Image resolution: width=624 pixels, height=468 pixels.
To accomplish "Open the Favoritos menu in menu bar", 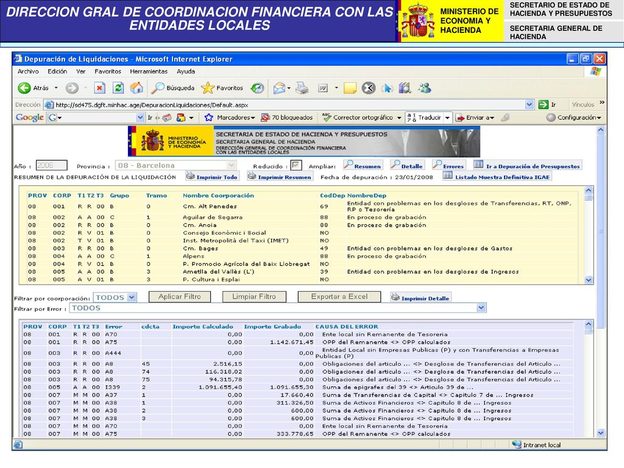I will point(108,72).
